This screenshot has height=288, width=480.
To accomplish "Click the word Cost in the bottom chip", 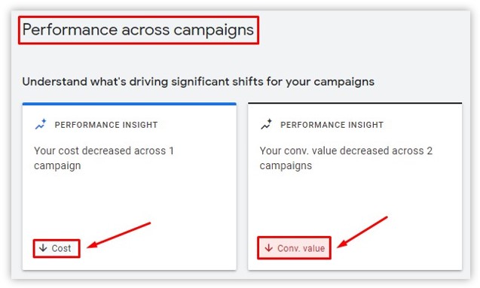I will [61, 248].
